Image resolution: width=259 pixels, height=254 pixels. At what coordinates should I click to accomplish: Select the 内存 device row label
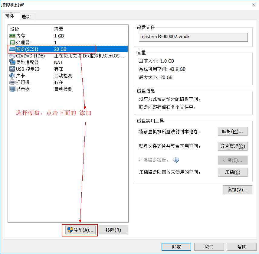[x=21, y=36]
